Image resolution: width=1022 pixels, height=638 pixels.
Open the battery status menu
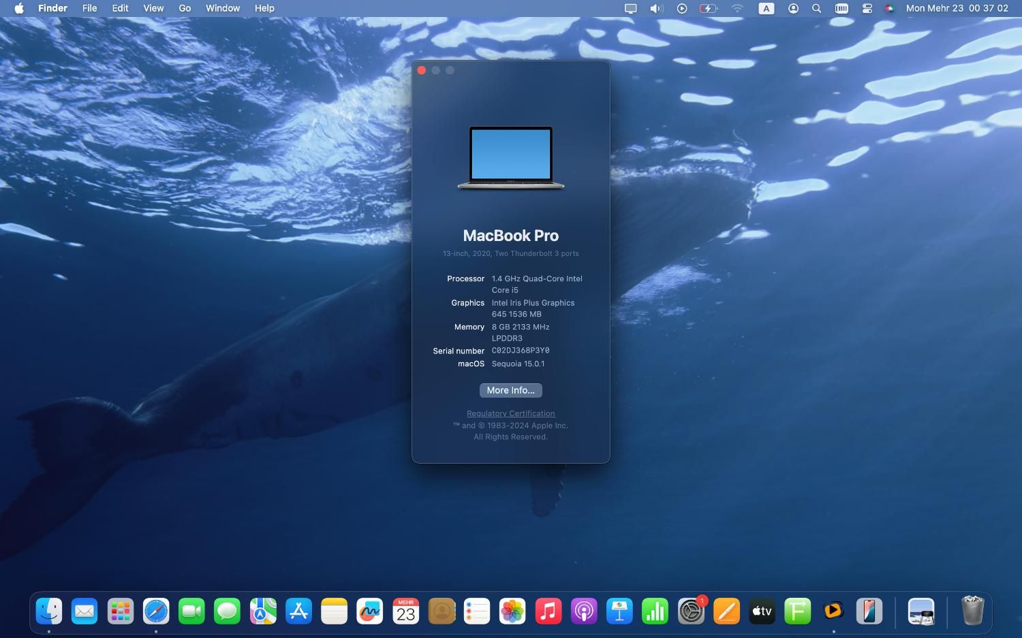[709, 8]
